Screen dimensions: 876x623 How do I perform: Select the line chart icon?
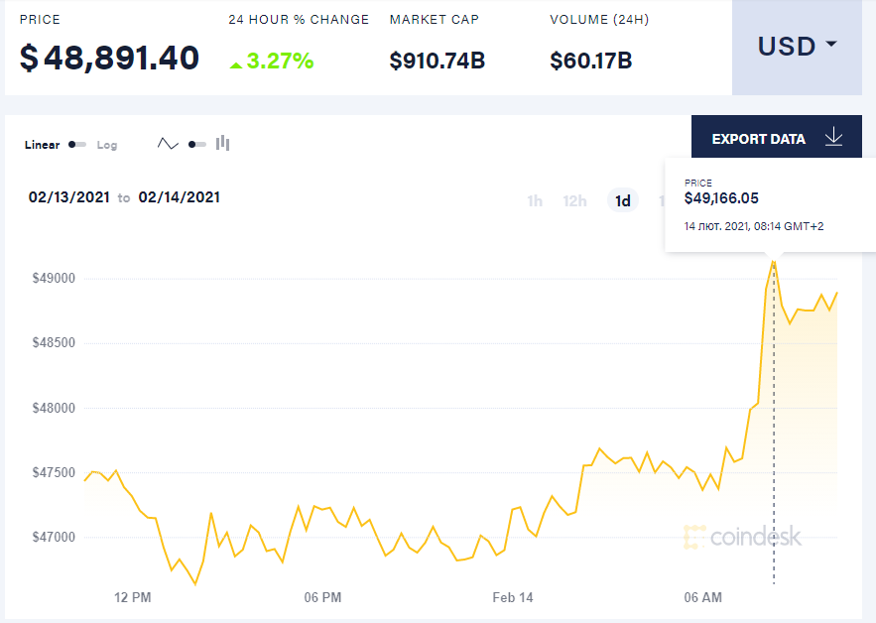[168, 144]
